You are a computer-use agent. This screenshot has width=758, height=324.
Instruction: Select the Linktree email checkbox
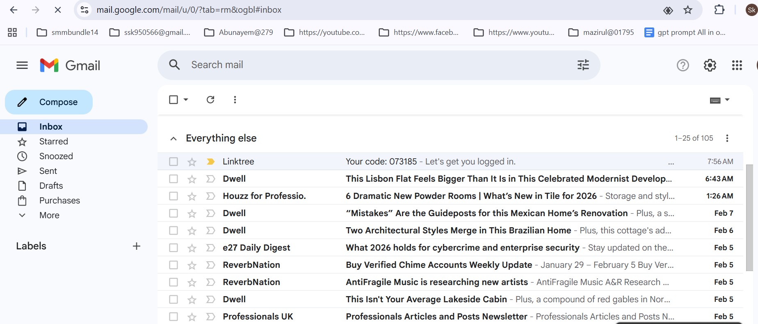pos(174,162)
